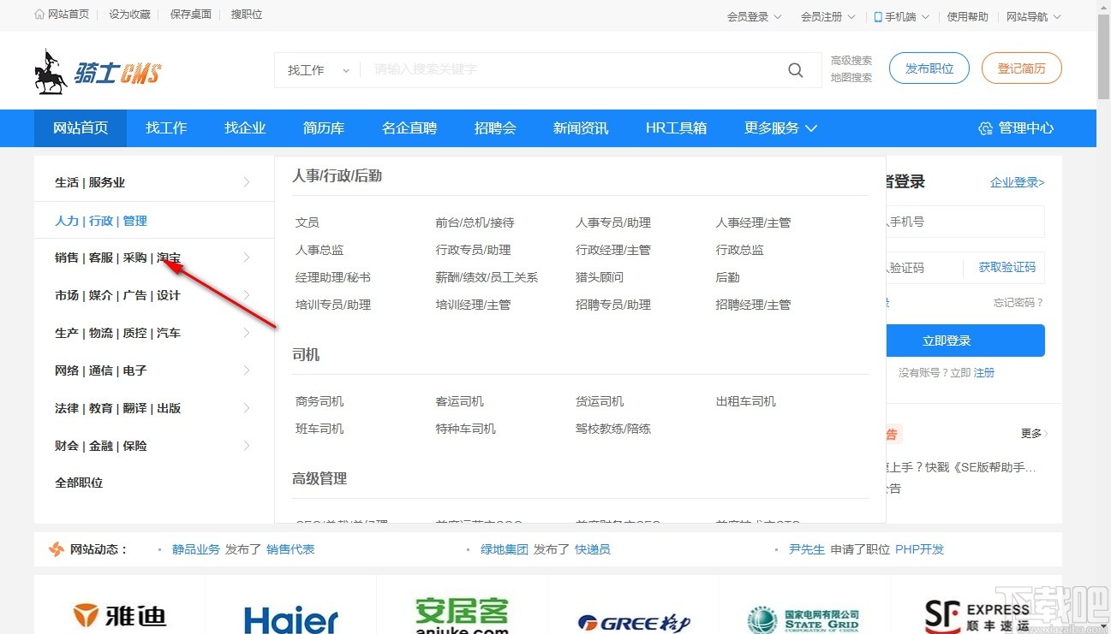1111x634 pixels.
Task: Click the home icon beside 网站首页
Action: pyautogui.click(x=39, y=15)
